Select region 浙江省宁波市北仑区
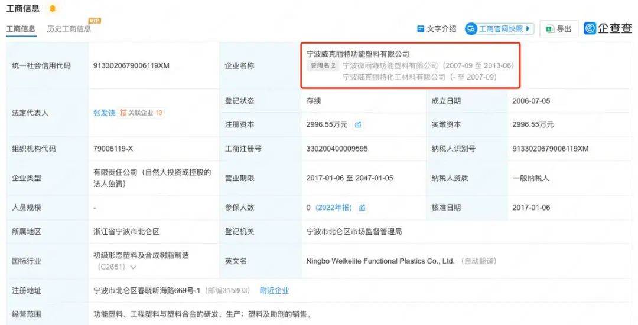638x325 pixels. coord(126,232)
